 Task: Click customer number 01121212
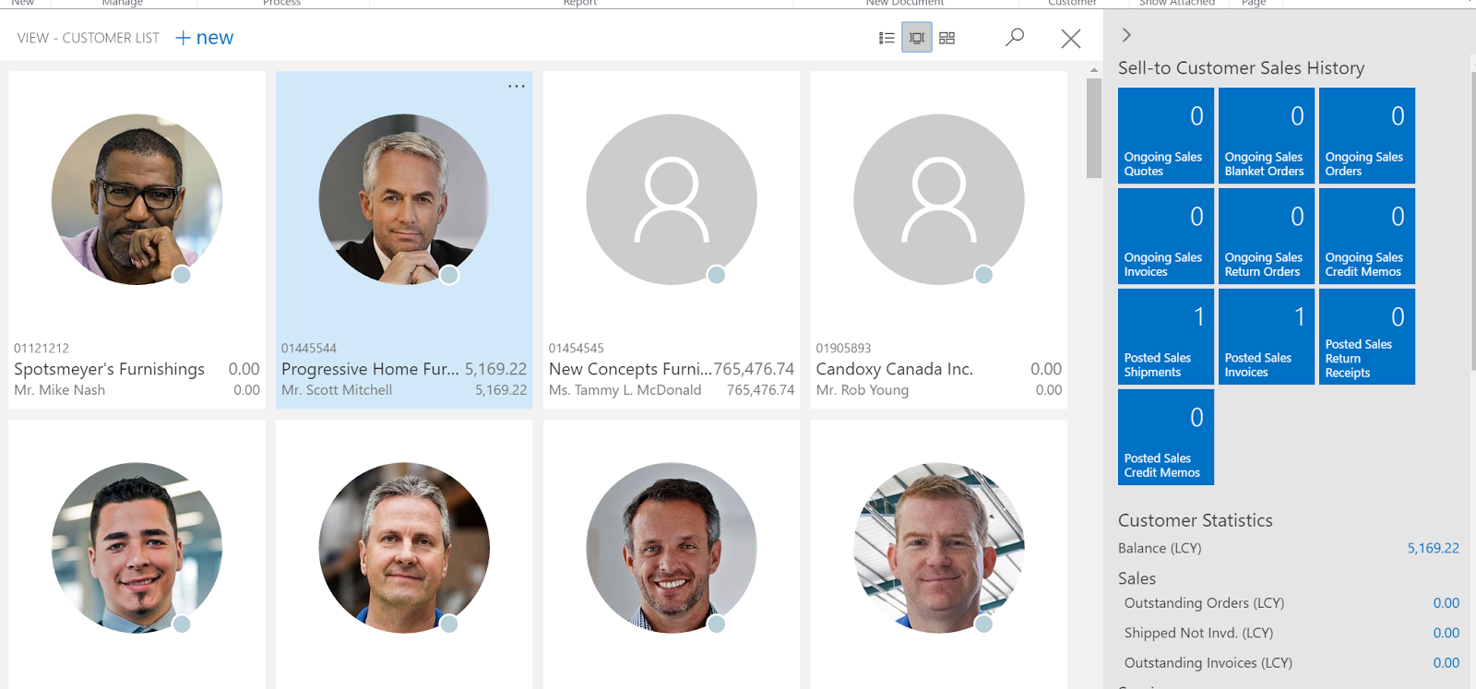click(x=42, y=348)
